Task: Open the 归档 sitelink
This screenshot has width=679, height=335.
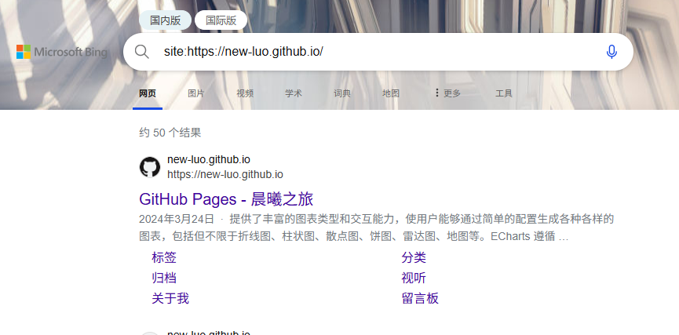Action: click(164, 278)
